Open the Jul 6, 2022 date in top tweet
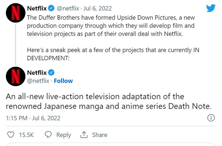The height and width of the screenshot is (146, 222). point(97,8)
